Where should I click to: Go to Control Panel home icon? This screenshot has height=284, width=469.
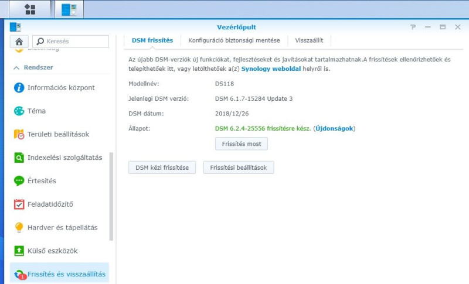click(x=19, y=41)
